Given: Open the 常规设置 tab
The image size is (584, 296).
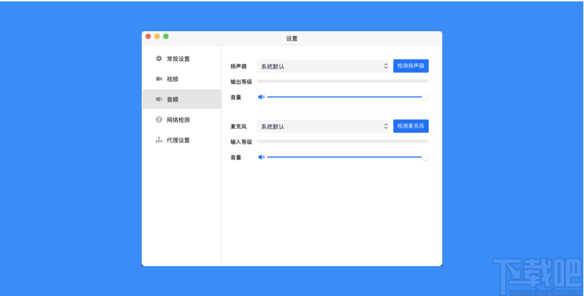Looking at the screenshot, I should (182, 58).
